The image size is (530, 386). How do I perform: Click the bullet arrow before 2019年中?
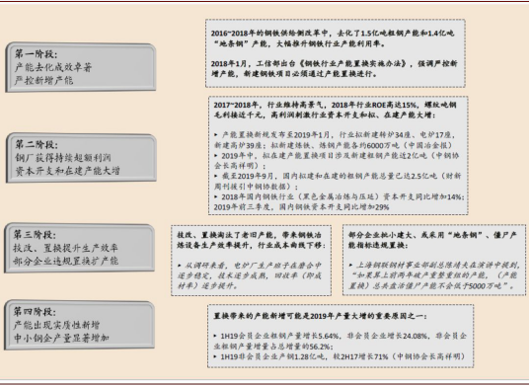(x=216, y=155)
